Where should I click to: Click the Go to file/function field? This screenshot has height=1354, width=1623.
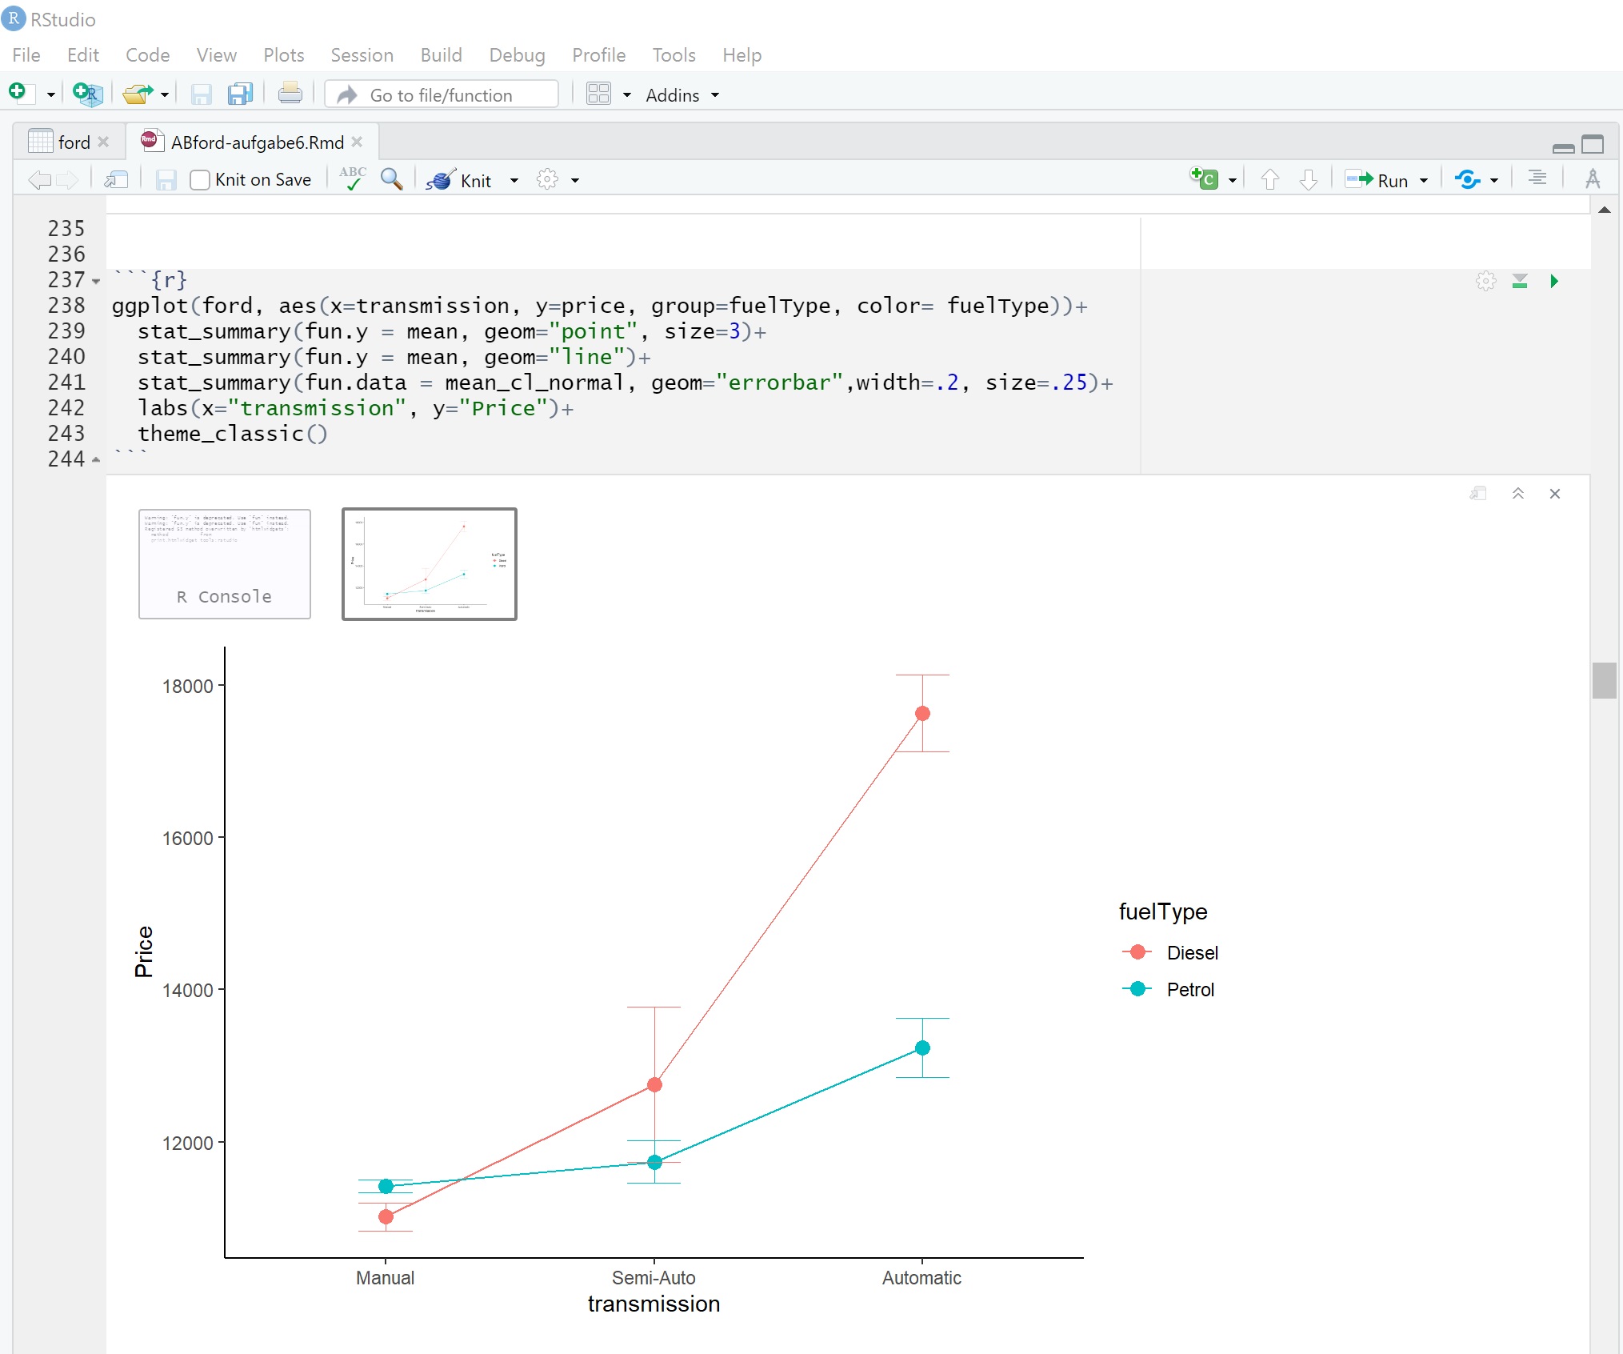[x=442, y=94]
